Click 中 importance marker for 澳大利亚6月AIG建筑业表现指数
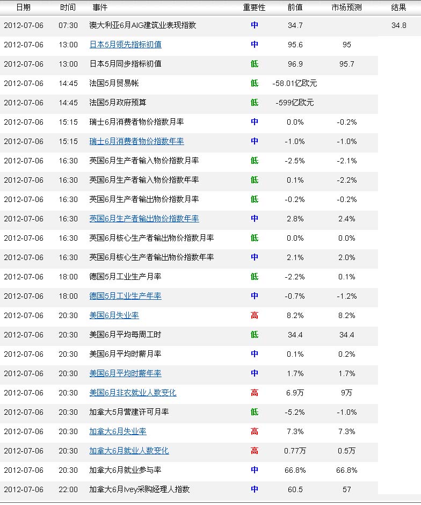This screenshot has width=421, height=505. 255,25
